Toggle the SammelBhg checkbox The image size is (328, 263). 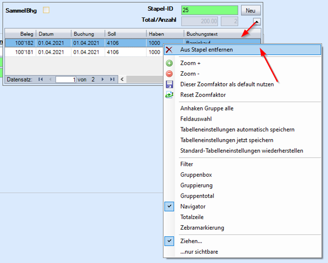(x=46, y=10)
